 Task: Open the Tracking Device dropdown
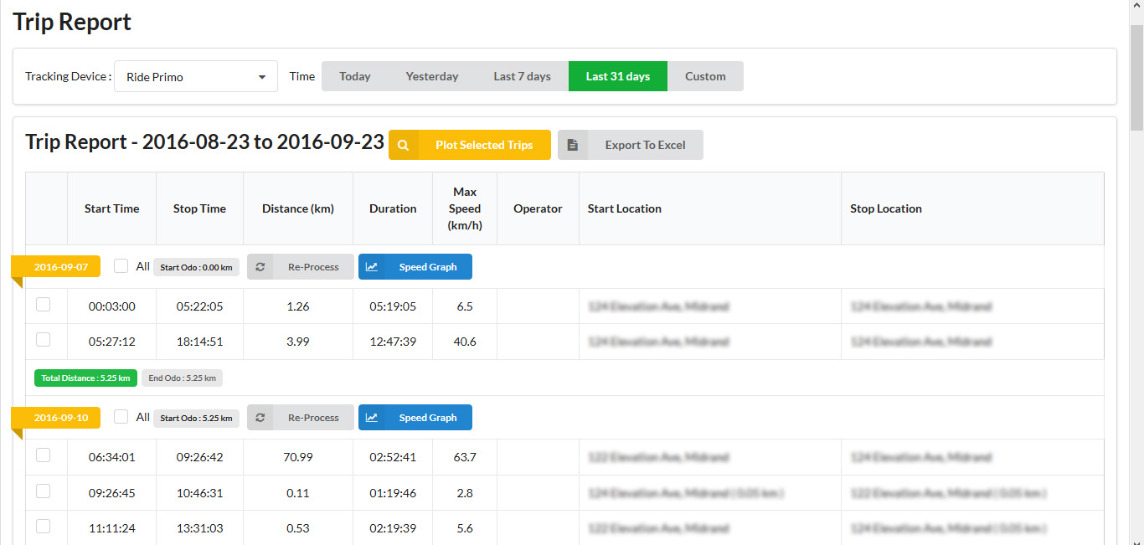196,76
